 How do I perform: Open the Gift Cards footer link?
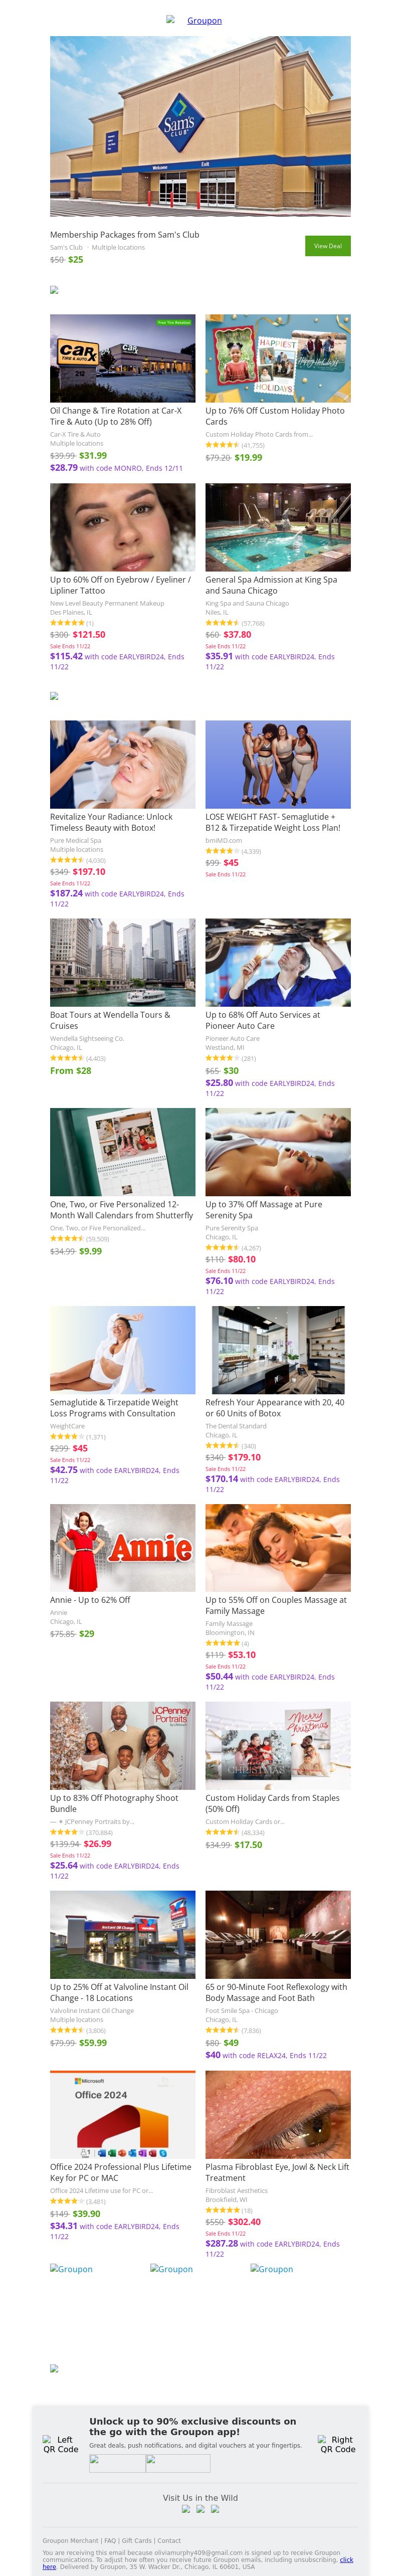[137, 2540]
